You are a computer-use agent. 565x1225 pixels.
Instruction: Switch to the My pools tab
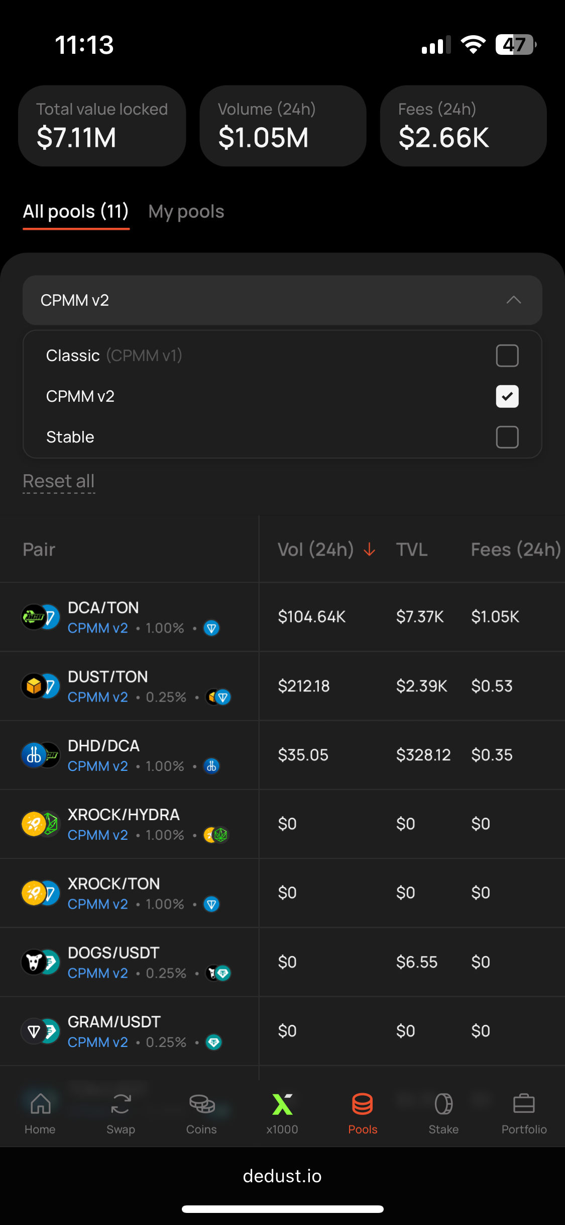click(186, 212)
